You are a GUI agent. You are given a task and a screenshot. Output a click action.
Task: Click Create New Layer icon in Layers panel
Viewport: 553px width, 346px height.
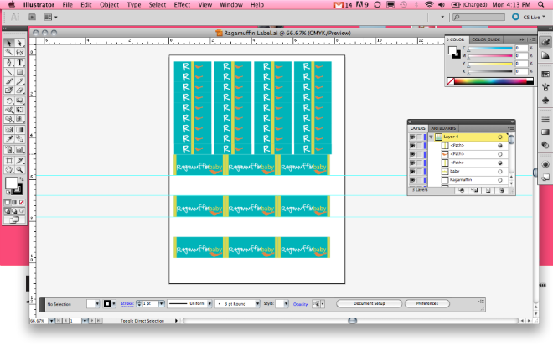(488, 190)
